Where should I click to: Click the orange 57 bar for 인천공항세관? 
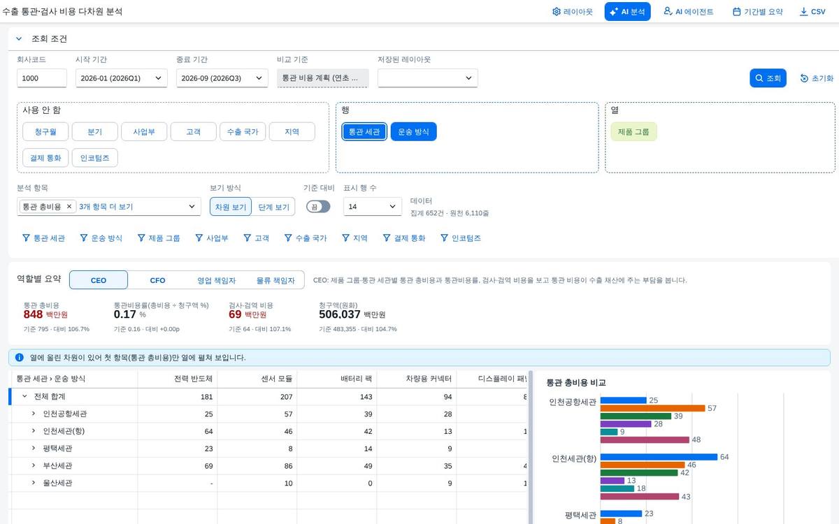click(x=653, y=408)
